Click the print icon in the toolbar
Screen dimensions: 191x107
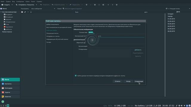coord(87,5)
